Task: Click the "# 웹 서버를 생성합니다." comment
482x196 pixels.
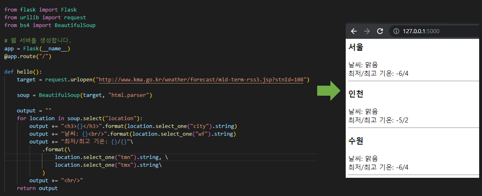Action: pos(38,41)
